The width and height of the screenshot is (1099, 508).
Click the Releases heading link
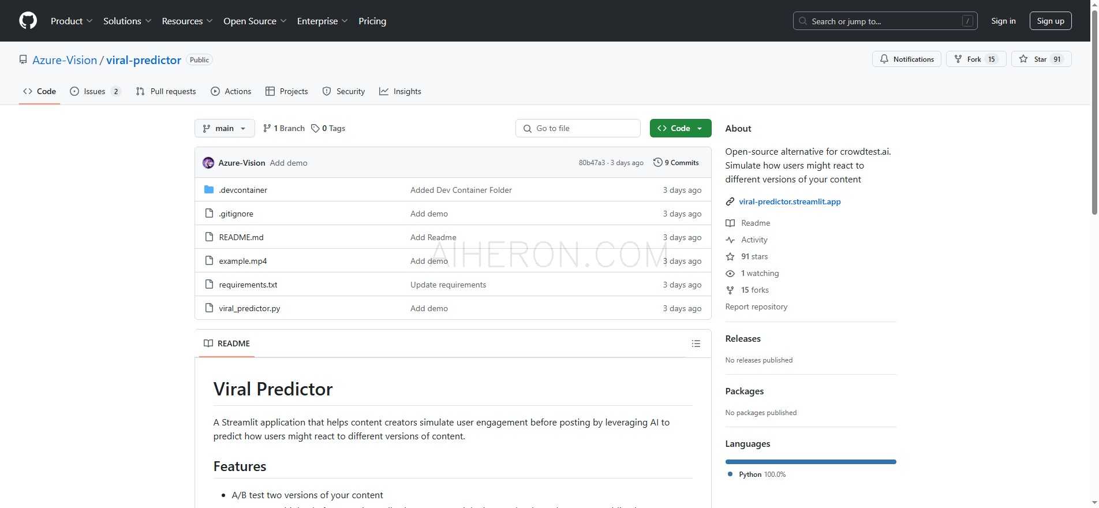[743, 338]
